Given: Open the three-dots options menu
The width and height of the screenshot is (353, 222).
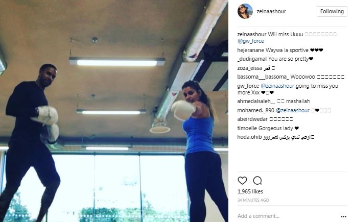Looking at the screenshot, I should tap(343, 216).
